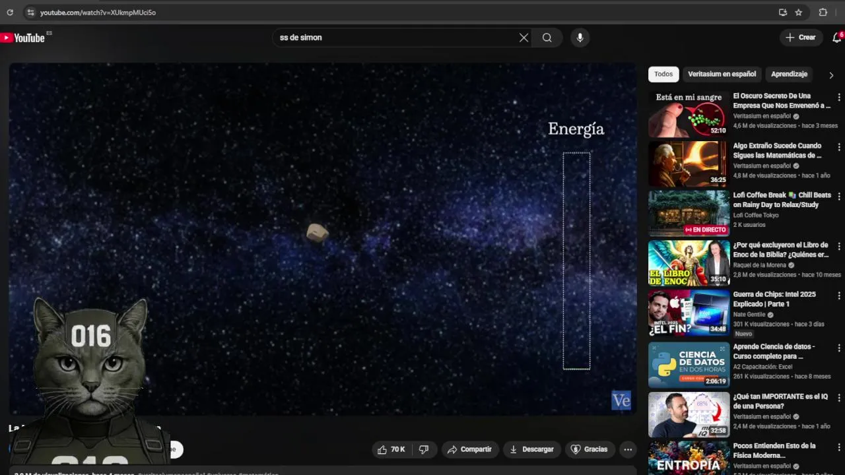This screenshot has width=845, height=475.
Task: Open Nate Gentile channel name
Action: pyautogui.click(x=749, y=315)
